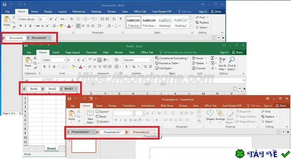Toggle Bold in Word ribbon
This screenshot has height=159, width=291.
[x=21, y=26]
